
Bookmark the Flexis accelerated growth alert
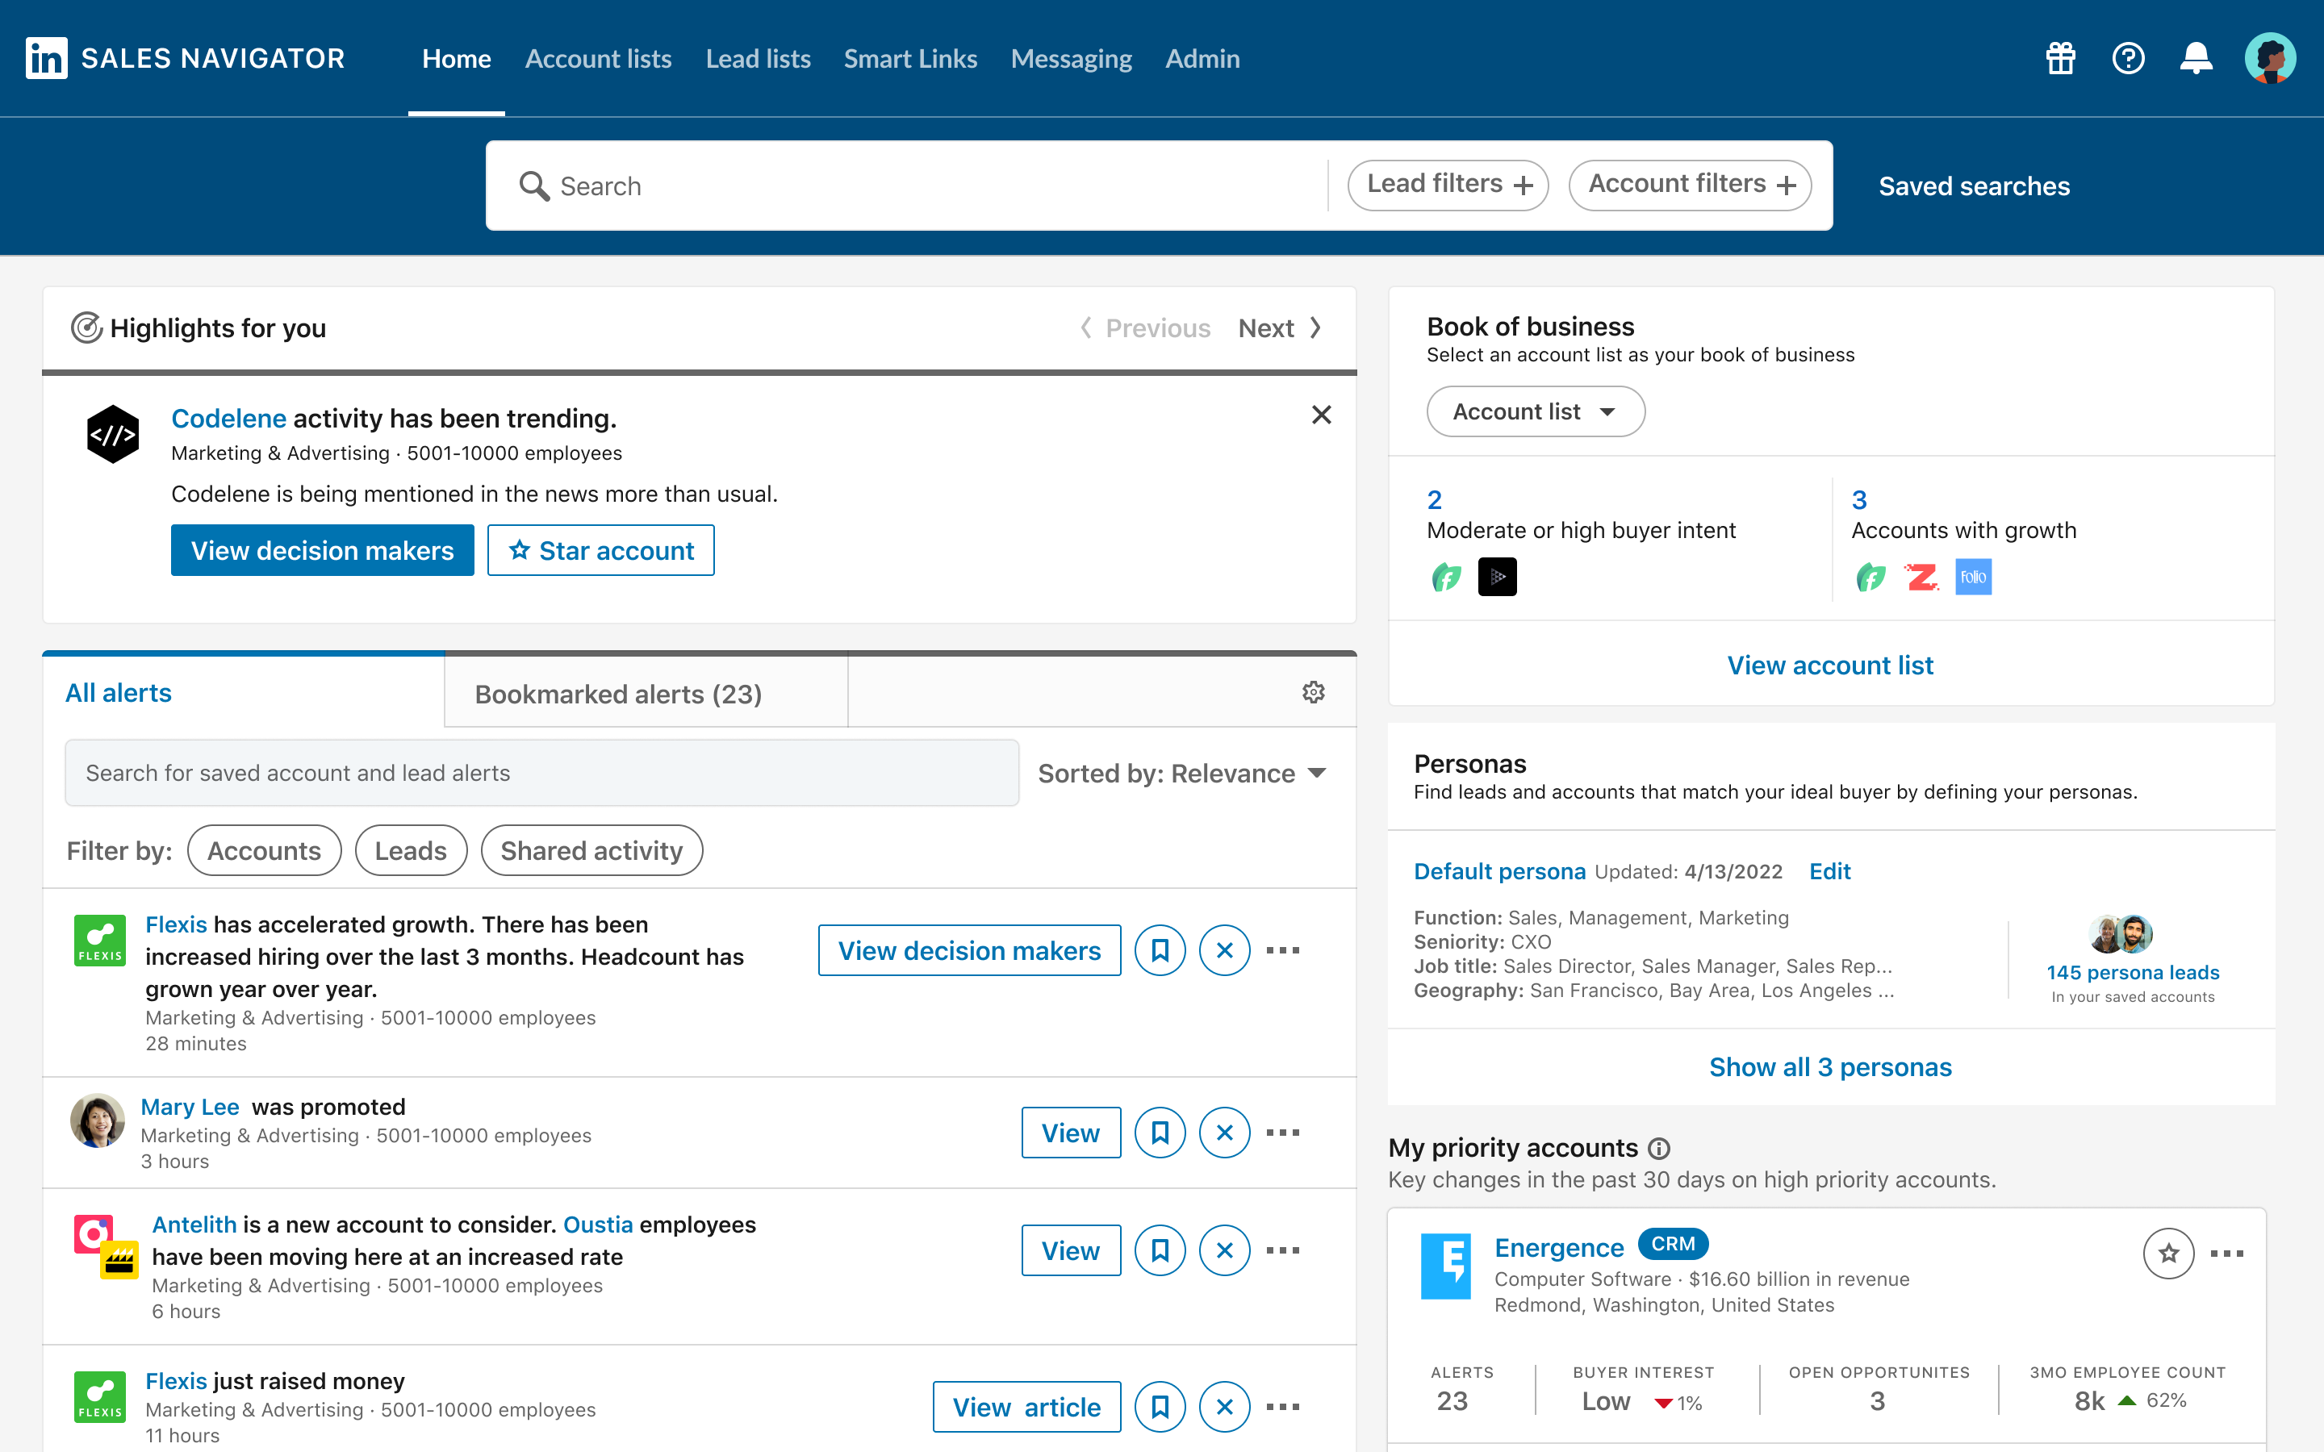1160,951
